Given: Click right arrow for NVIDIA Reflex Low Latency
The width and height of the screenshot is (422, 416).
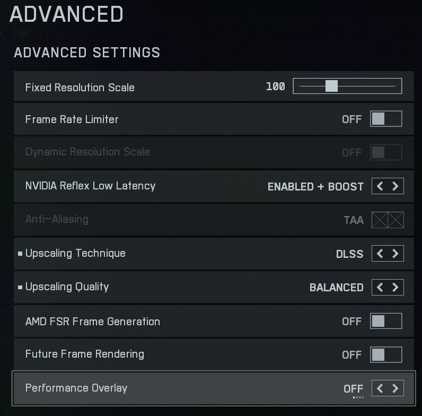Looking at the screenshot, I should point(395,186).
